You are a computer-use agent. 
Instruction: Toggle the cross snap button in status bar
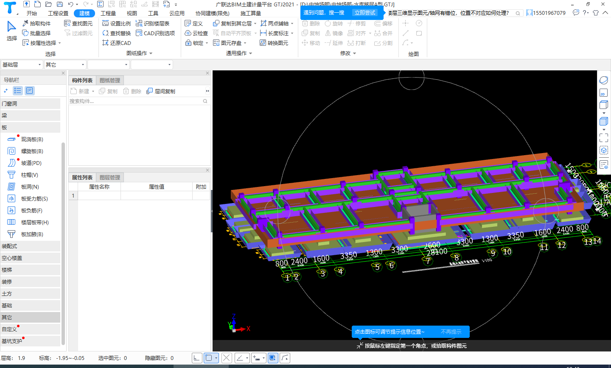coord(227,358)
